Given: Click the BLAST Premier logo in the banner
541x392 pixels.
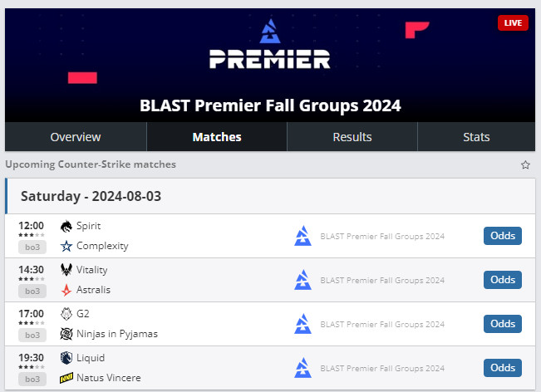Looking at the screenshot, I should 270,47.
